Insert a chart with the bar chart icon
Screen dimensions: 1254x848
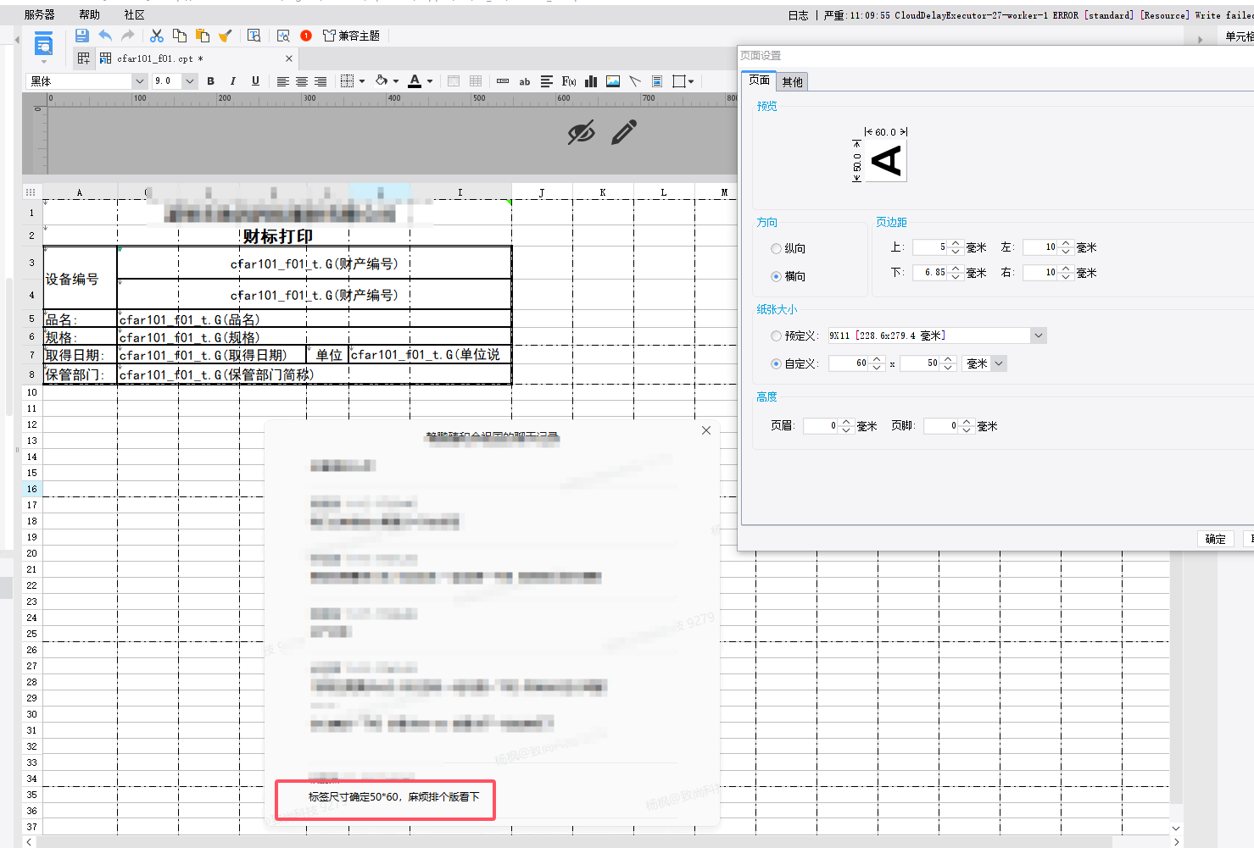[591, 81]
